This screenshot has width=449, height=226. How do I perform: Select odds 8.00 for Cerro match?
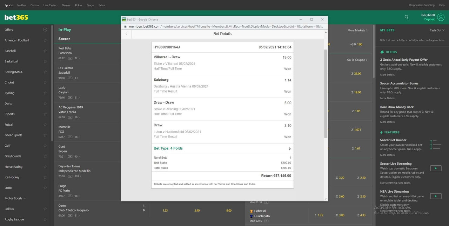(229, 211)
